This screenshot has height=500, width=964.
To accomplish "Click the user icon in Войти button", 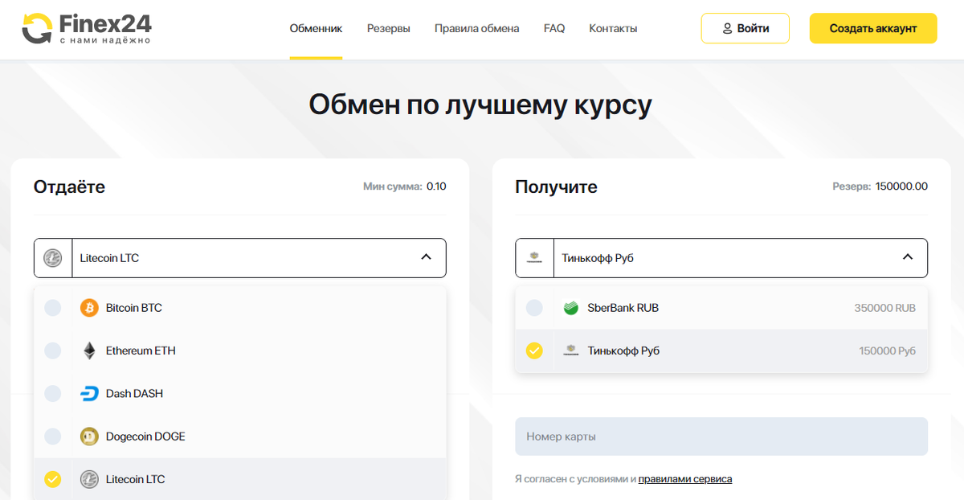I will (x=727, y=28).
